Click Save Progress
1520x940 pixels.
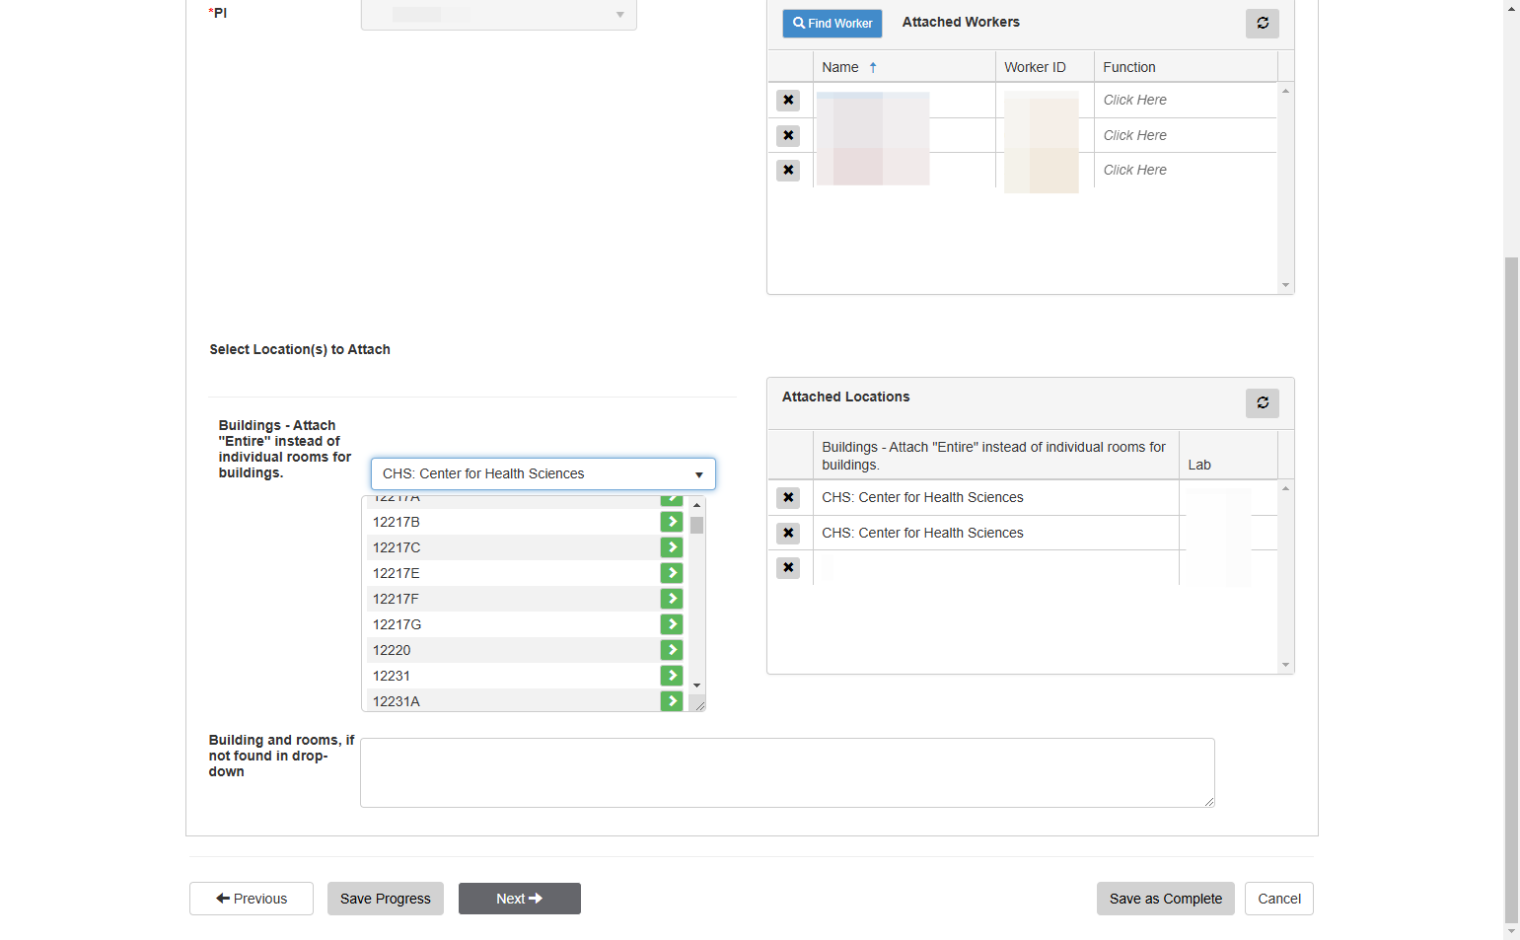386,899
